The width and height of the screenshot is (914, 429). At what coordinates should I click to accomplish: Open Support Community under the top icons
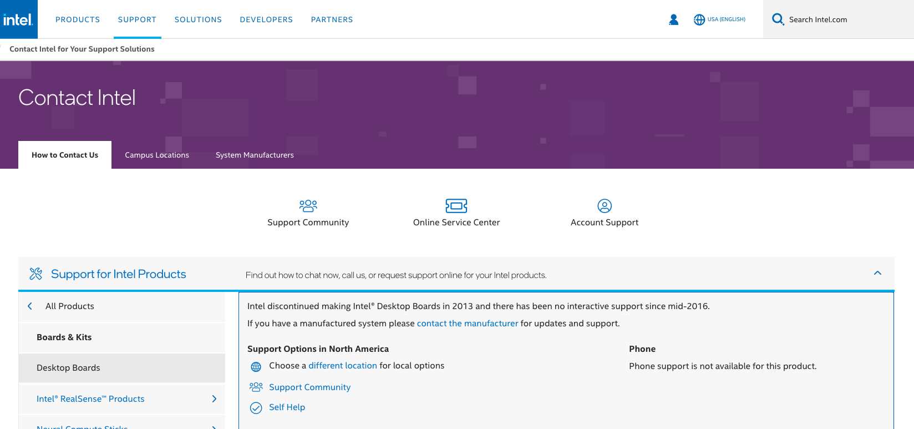click(308, 223)
